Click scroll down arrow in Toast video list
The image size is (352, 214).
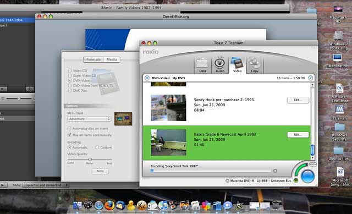[x=312, y=158]
